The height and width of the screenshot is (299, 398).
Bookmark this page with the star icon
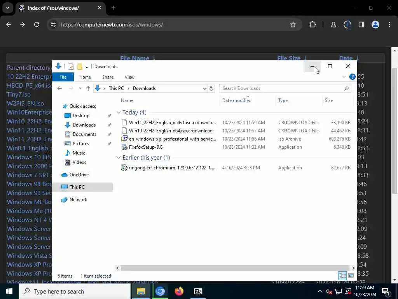click(293, 25)
